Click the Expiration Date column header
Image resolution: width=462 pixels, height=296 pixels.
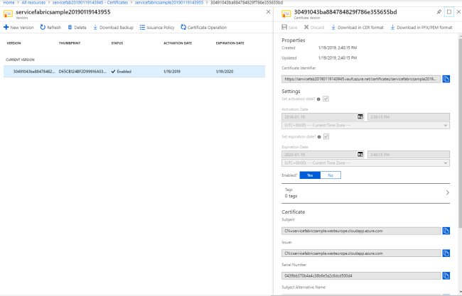click(x=230, y=43)
